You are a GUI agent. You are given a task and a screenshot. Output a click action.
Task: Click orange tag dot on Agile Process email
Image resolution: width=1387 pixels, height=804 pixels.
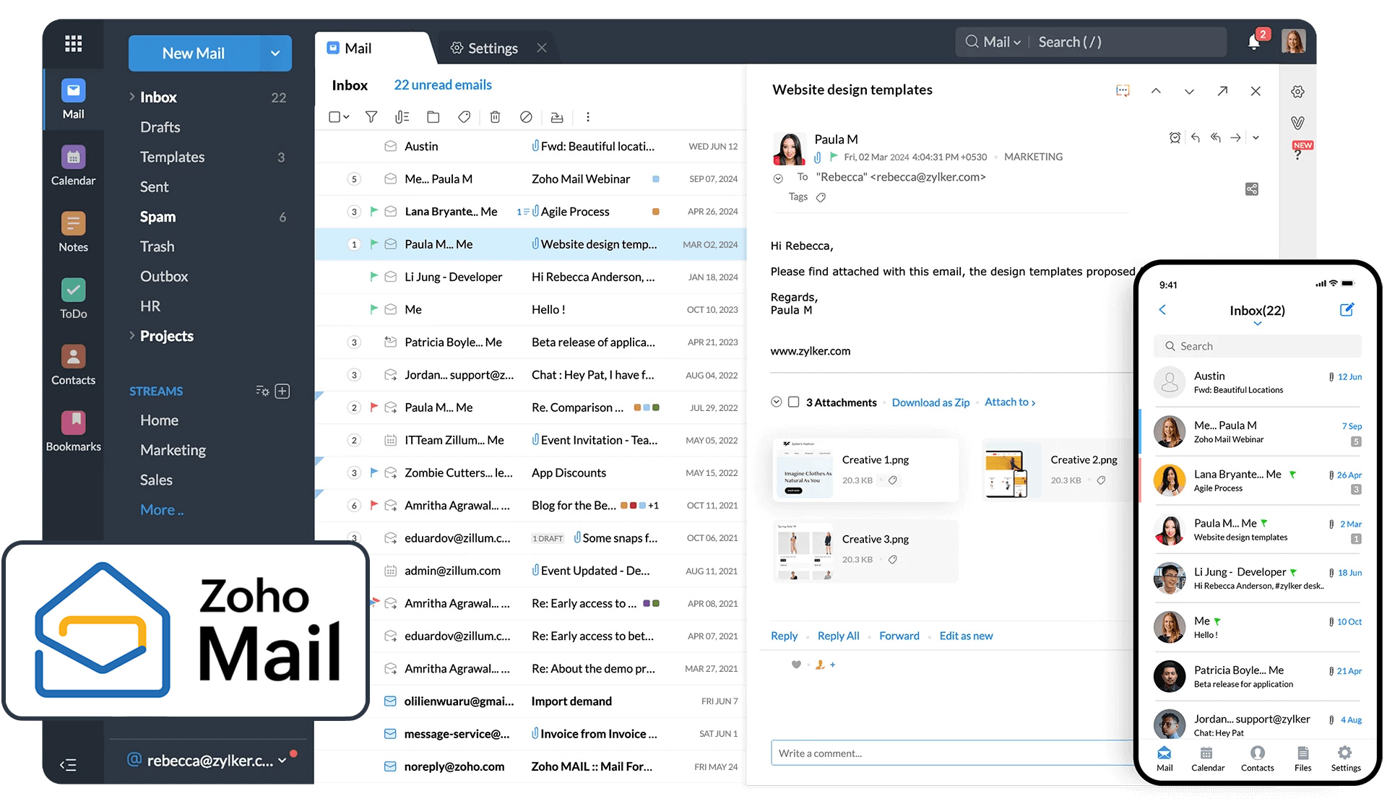[655, 212]
